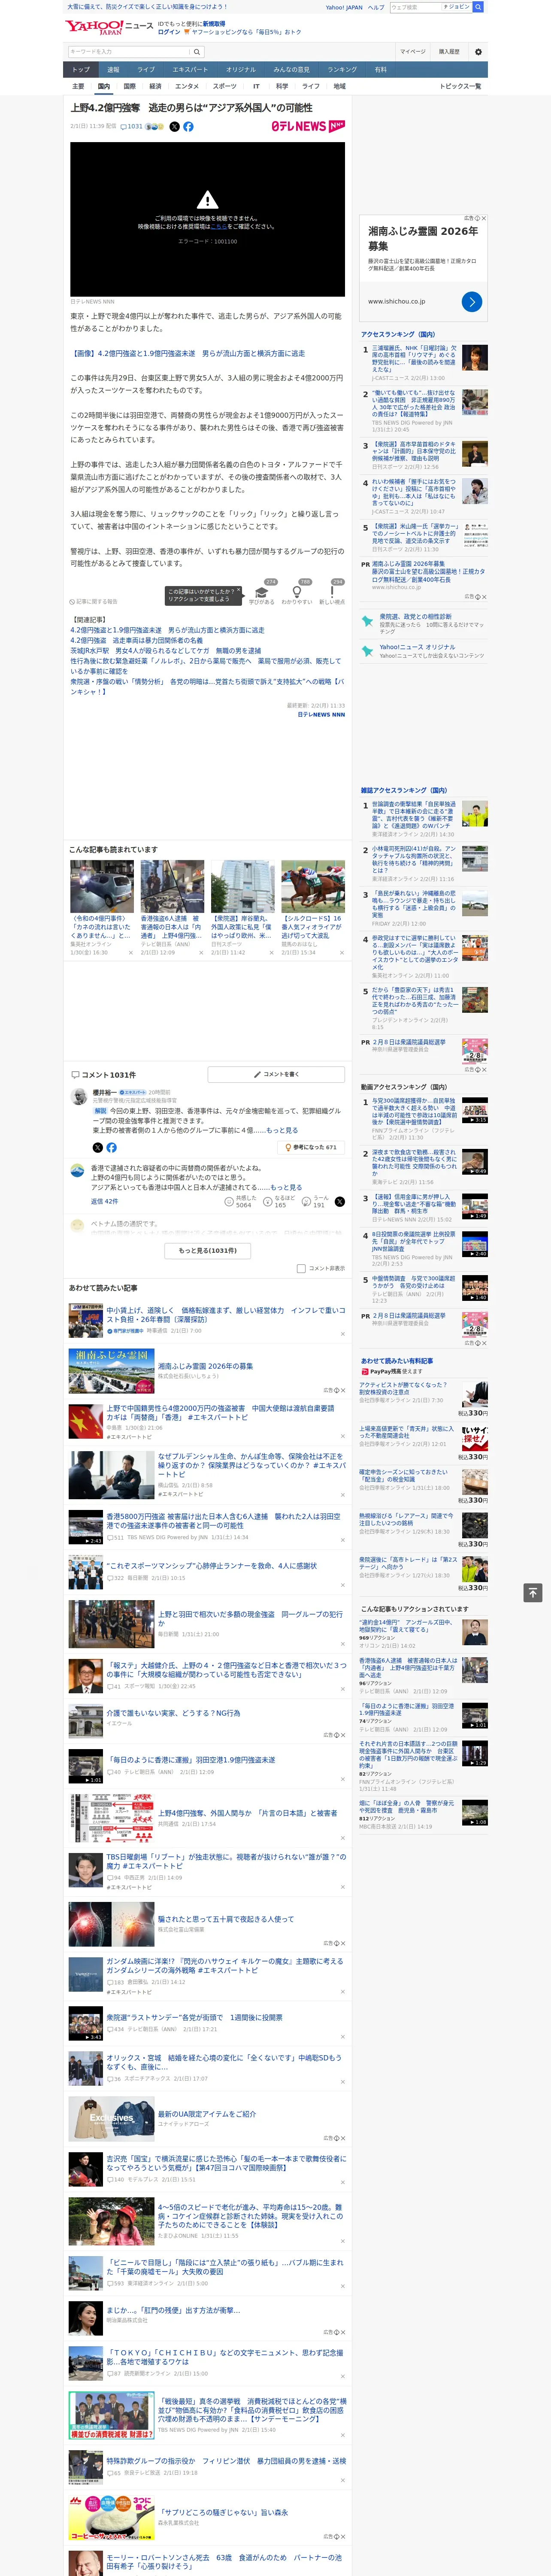Image resolution: width=551 pixels, height=2576 pixels.
Task: Open the 国際 category
Action: click(x=129, y=86)
